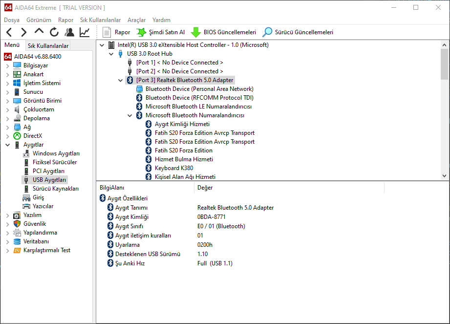Image resolution: width=450 pixels, height=324 pixels.
Task: Open the Sık Kullanılanlar menu
Action: (x=101, y=20)
